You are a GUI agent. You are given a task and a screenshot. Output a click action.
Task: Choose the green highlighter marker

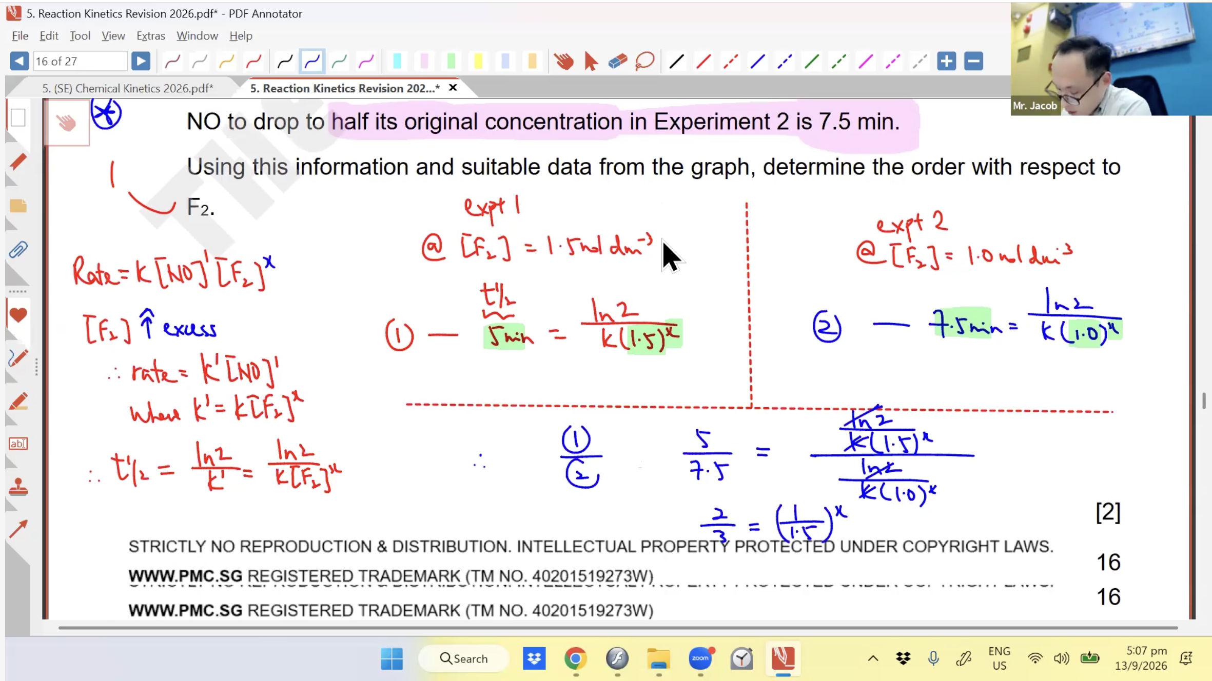pyautogui.click(x=451, y=62)
